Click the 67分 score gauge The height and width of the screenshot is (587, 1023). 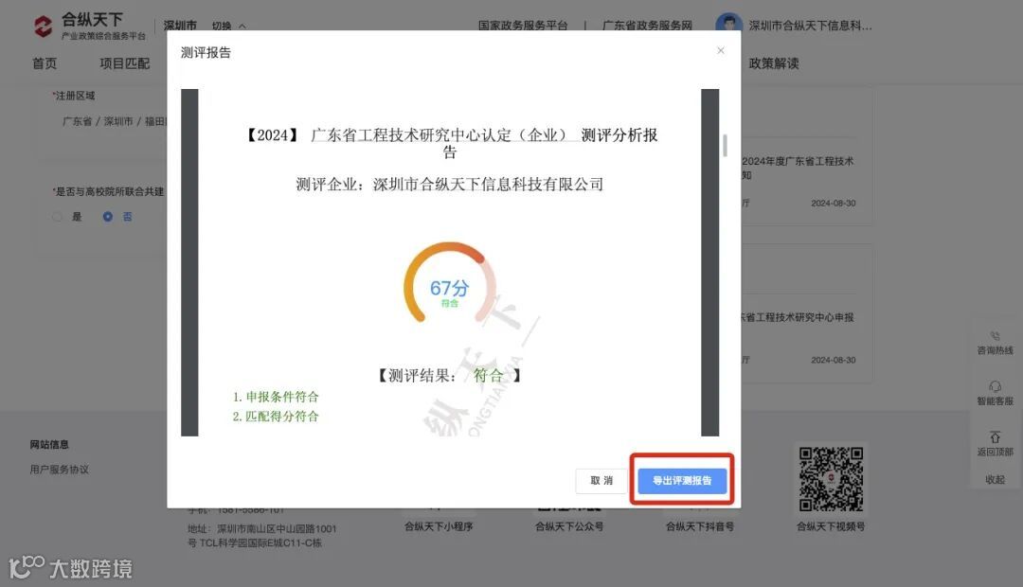pos(449,283)
